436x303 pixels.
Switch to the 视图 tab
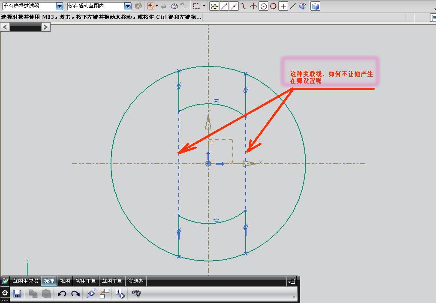click(x=65, y=281)
